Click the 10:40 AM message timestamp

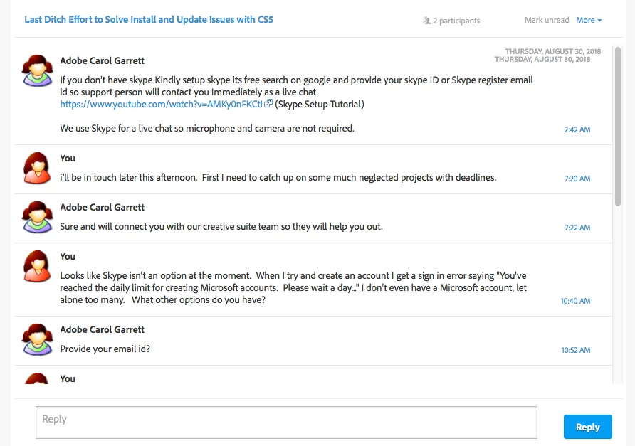click(x=575, y=301)
